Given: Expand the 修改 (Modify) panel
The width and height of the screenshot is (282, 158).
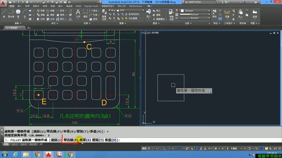Looking at the screenshot, I should 55,23.
